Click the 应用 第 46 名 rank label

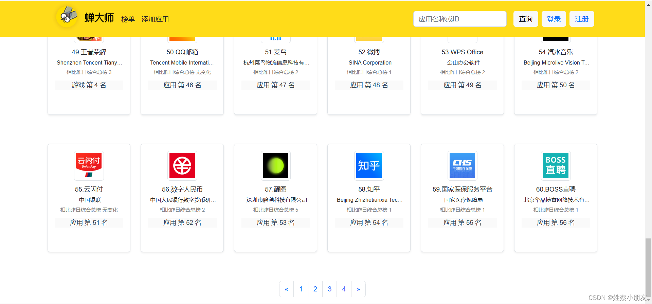(182, 85)
